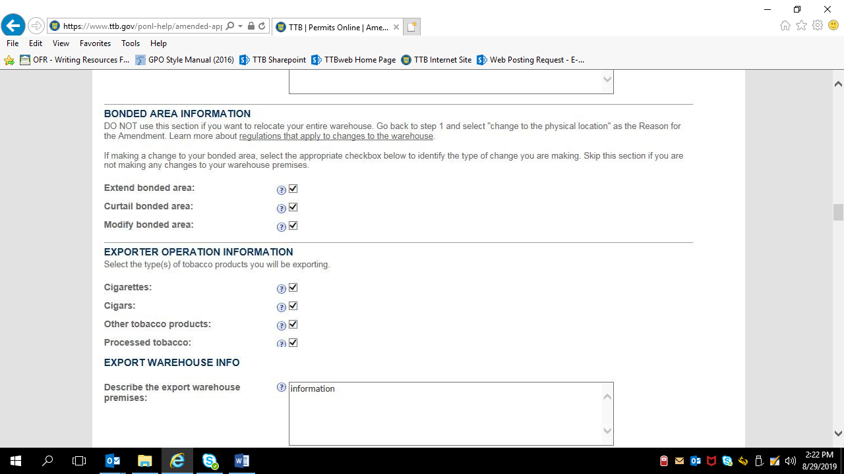844x474 pixels.
Task: Open File Explorer from the taskbar
Action: pos(145,461)
